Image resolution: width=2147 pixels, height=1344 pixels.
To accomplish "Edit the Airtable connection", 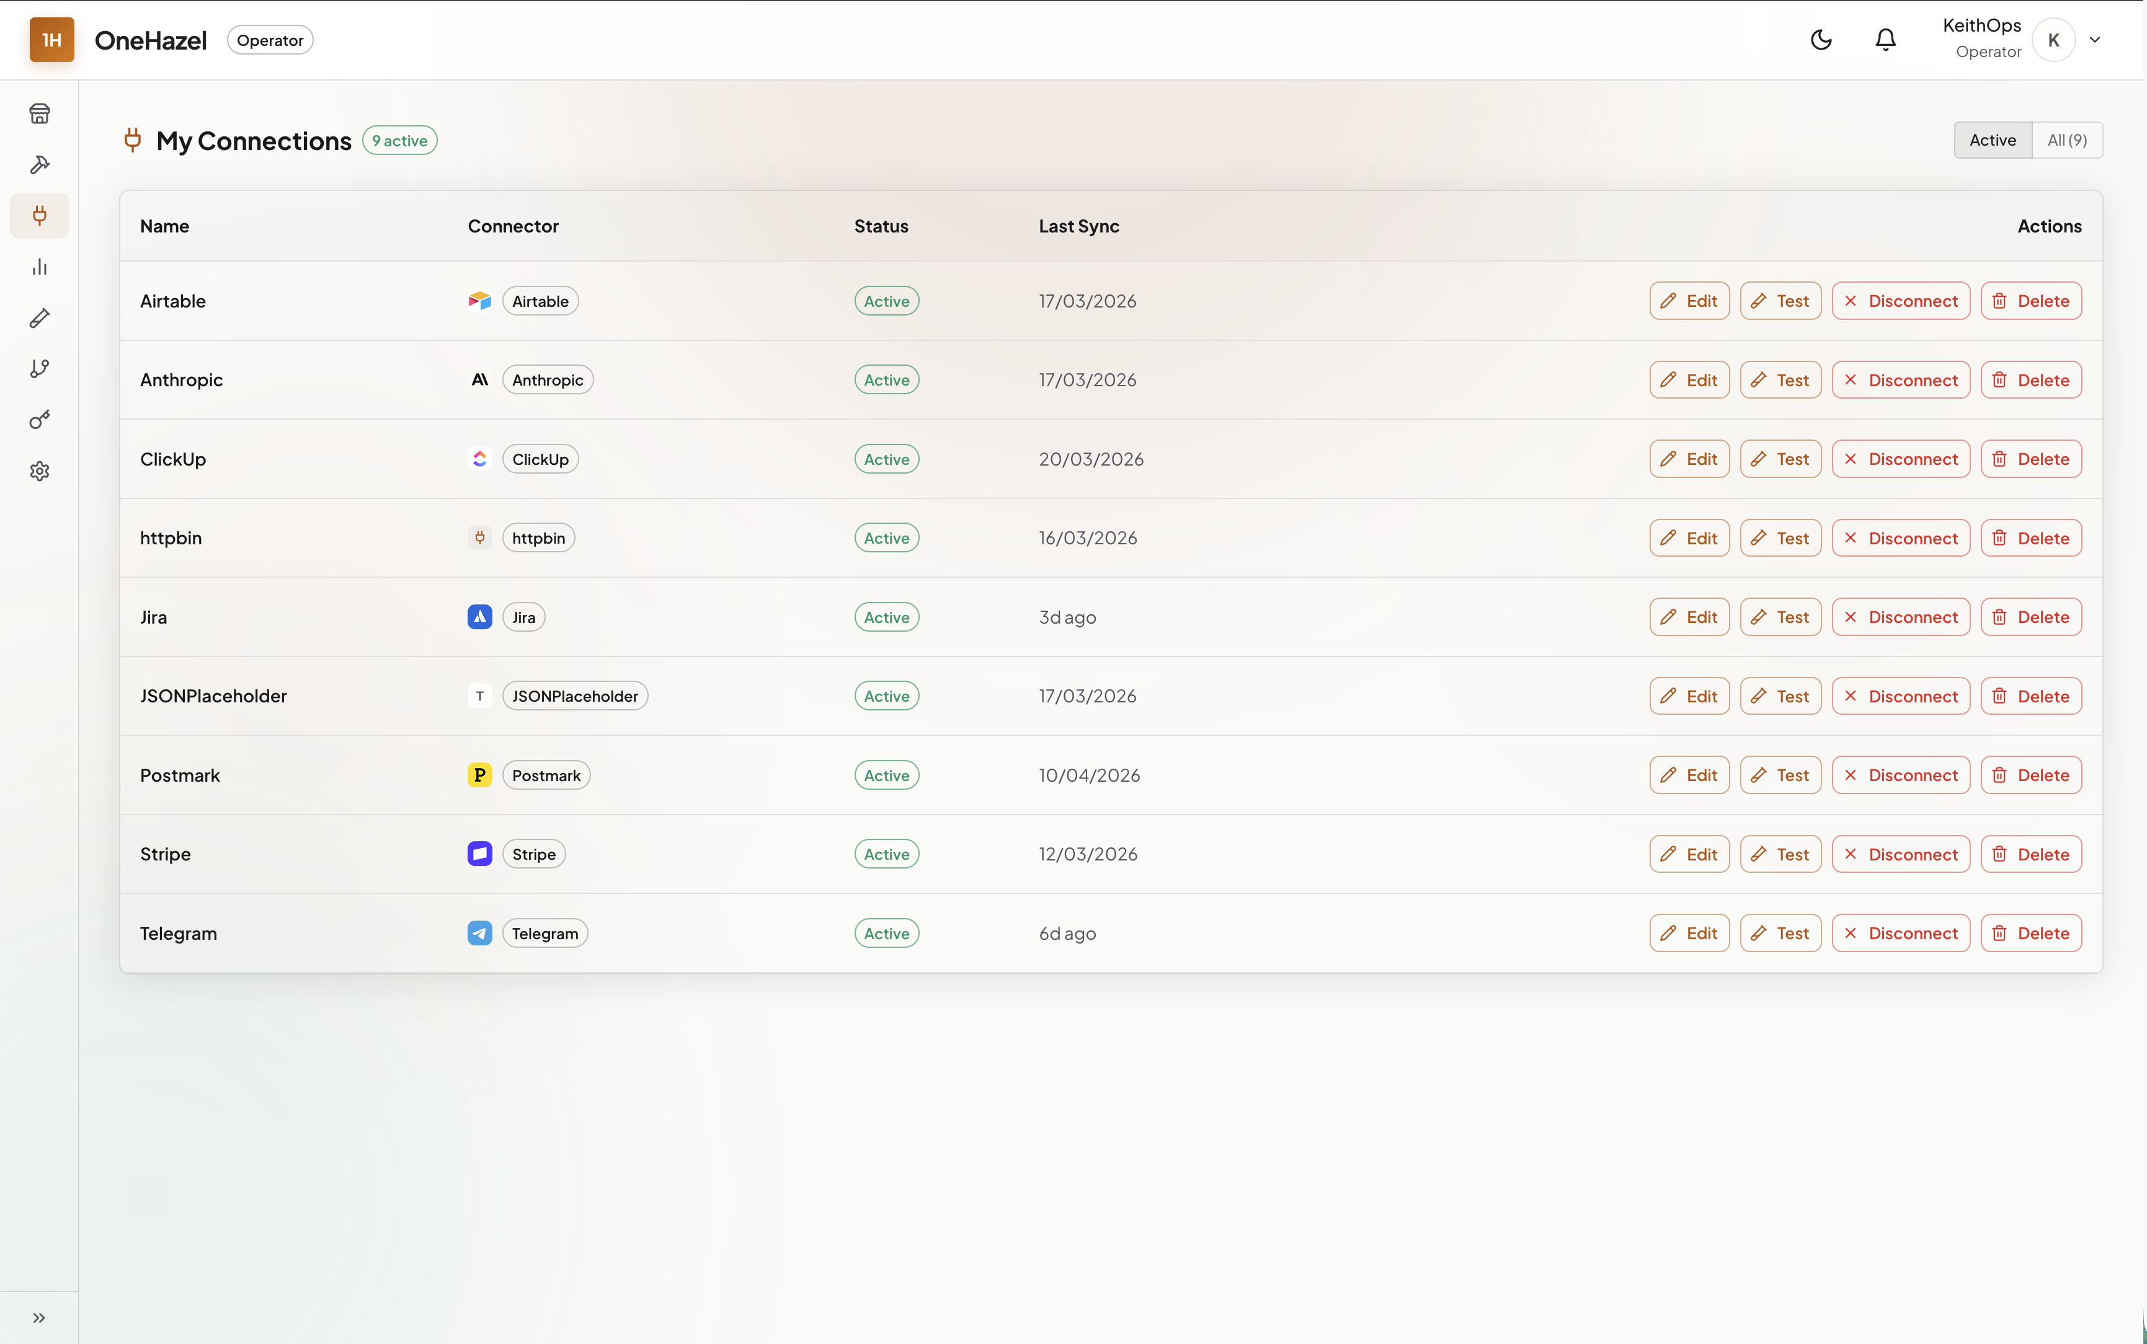I will pyautogui.click(x=1689, y=301).
